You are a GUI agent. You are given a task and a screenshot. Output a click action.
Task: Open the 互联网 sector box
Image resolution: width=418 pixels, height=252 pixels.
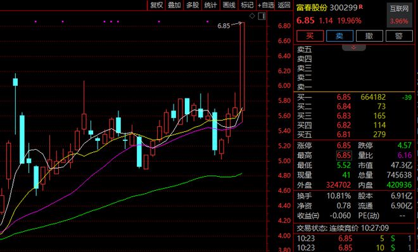click(x=400, y=15)
